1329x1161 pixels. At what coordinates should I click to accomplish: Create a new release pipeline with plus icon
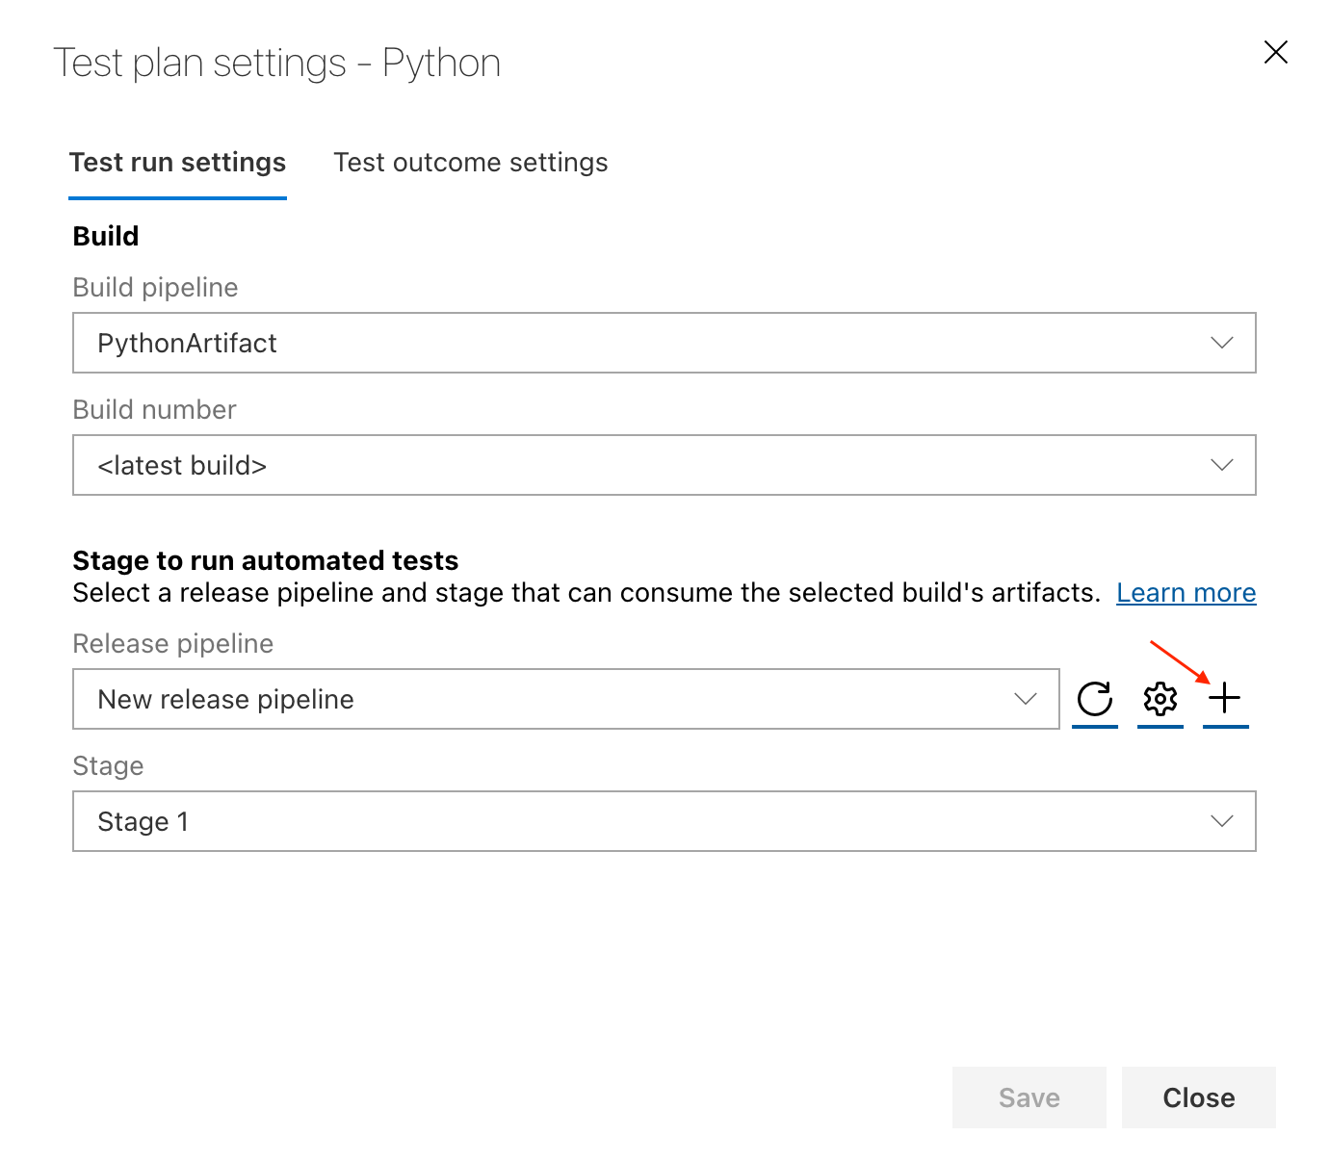1225,699
